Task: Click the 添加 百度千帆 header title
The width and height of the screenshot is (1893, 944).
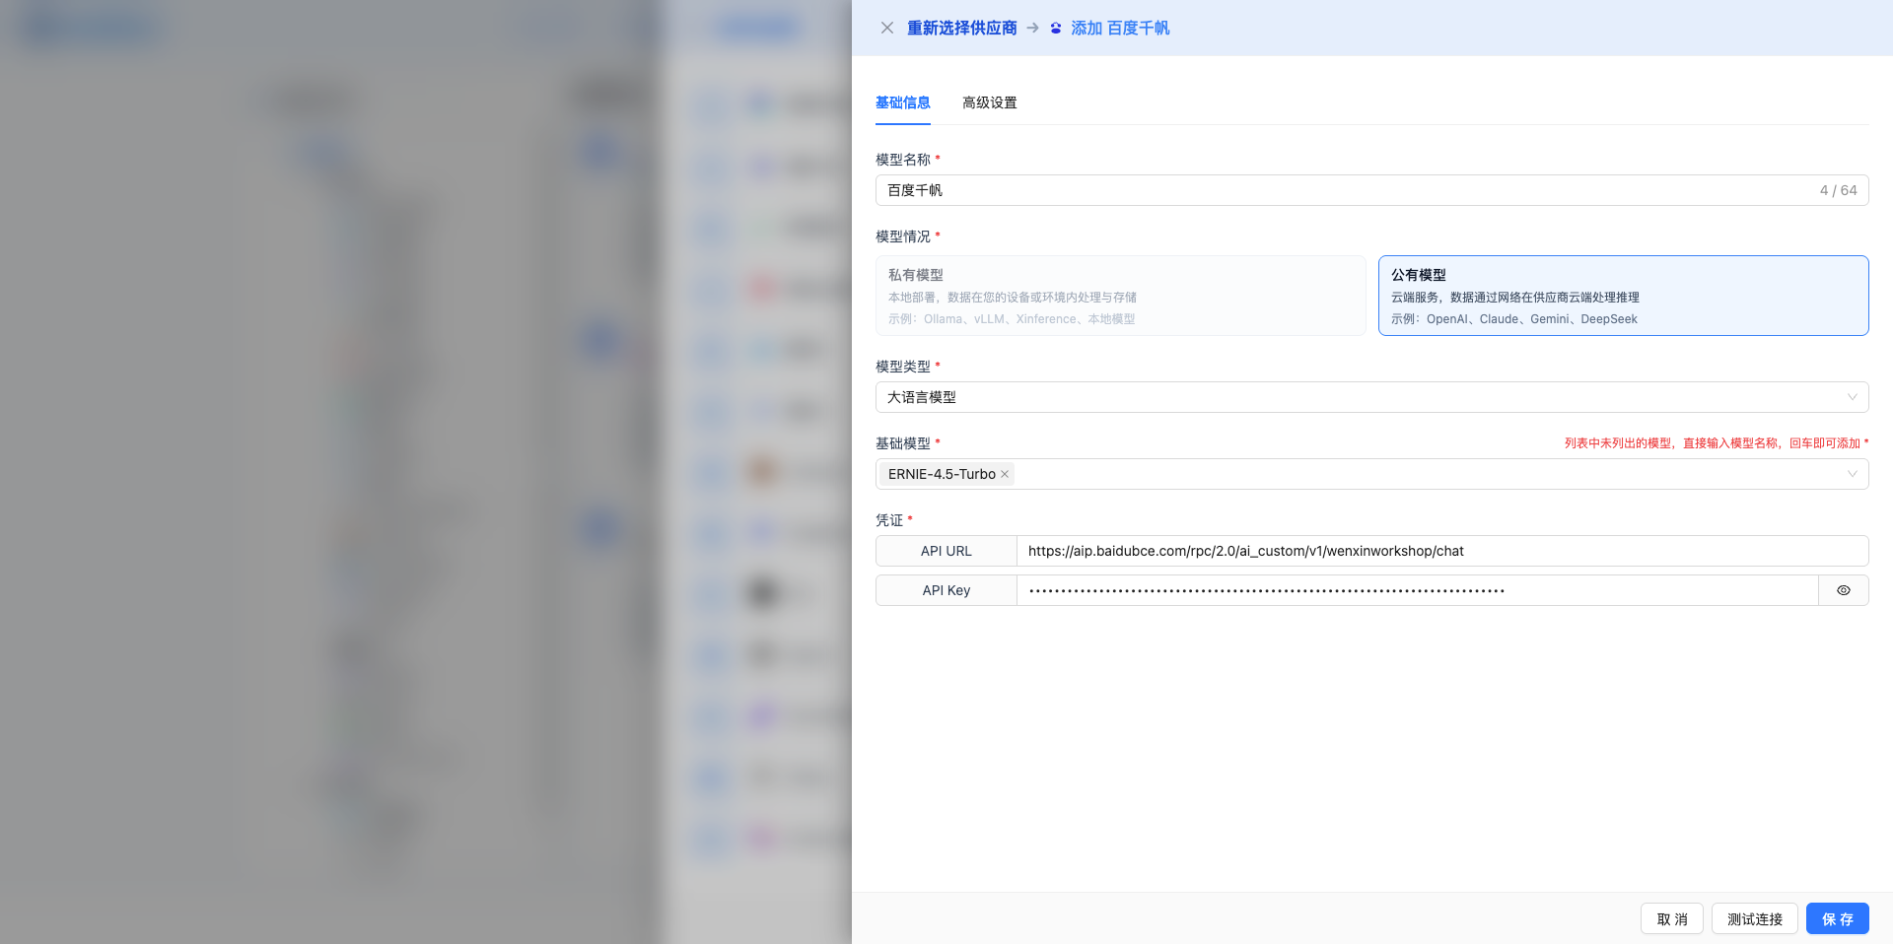Action: tap(1120, 28)
